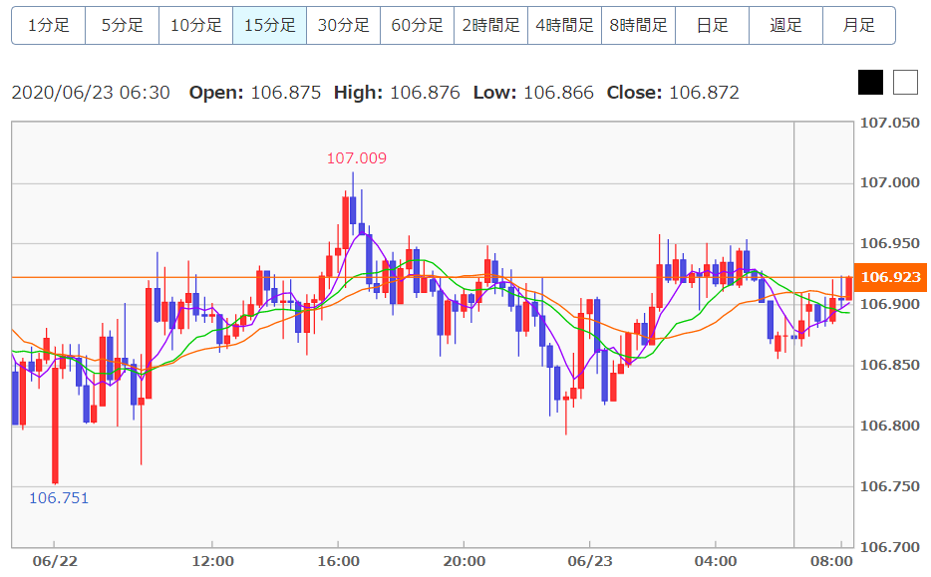This screenshot has width=931, height=577.
Task: Click the active 15分足 tab
Action: (269, 26)
